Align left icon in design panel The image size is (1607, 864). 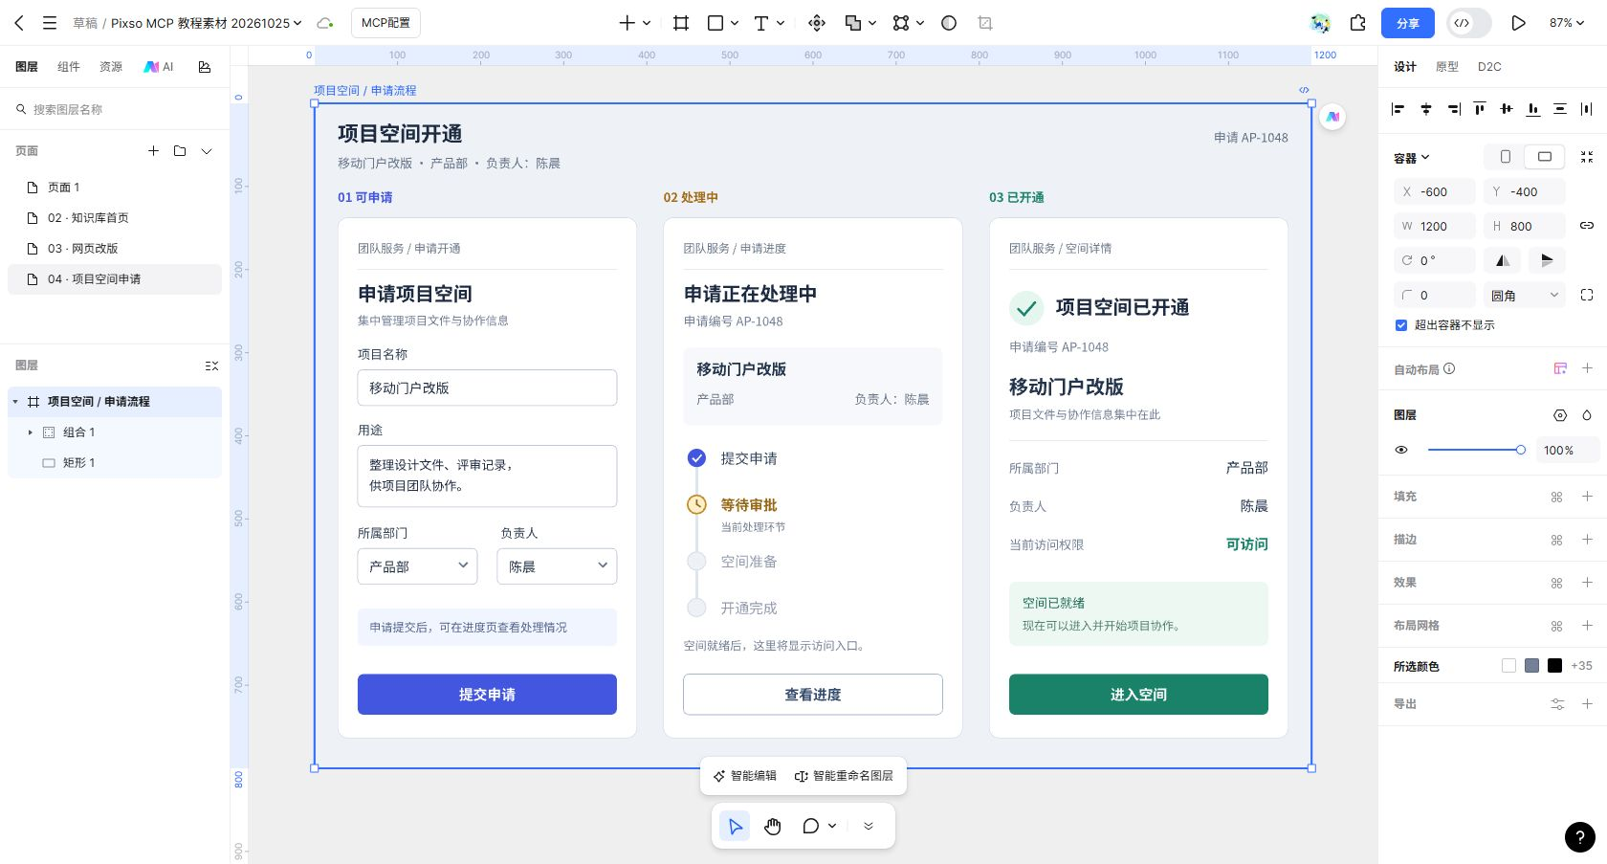1398,109
